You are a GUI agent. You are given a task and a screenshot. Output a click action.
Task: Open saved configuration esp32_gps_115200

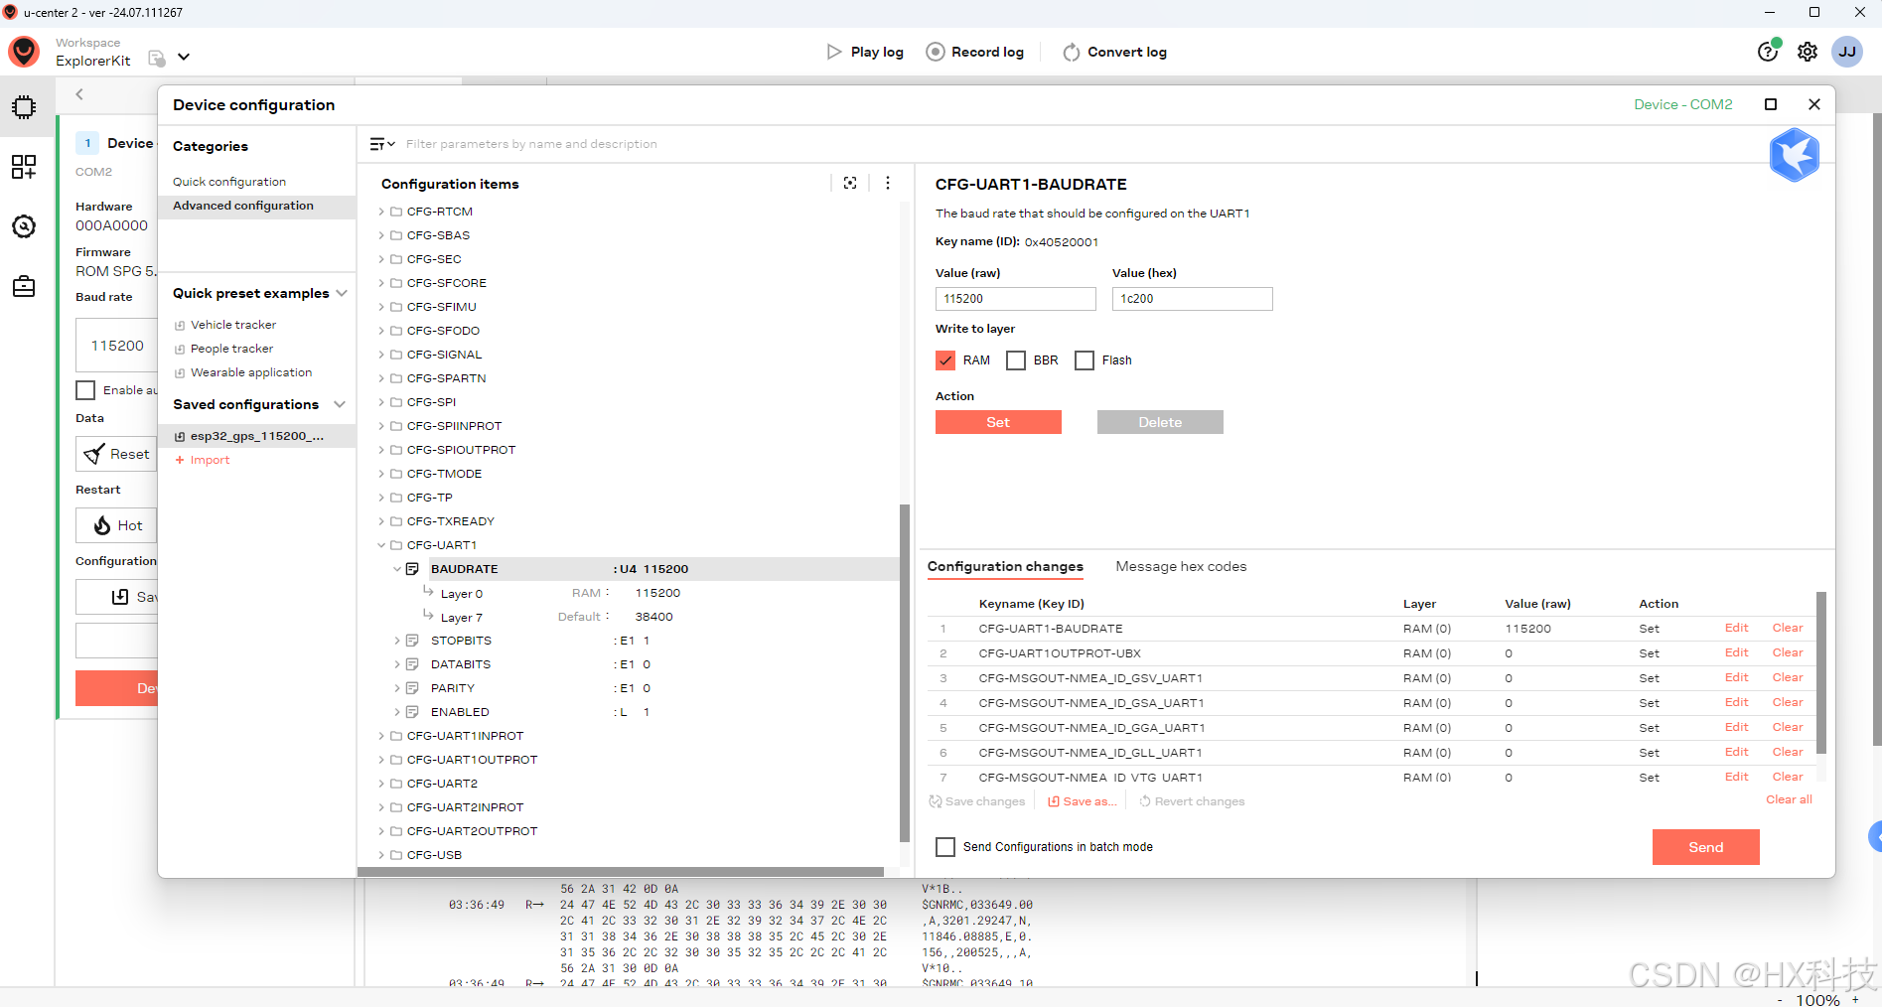[256, 436]
